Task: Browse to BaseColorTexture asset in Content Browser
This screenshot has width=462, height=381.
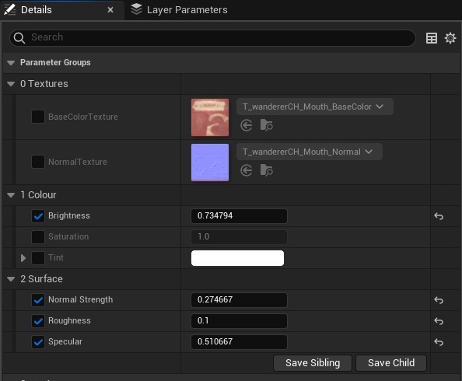Action: (x=266, y=125)
